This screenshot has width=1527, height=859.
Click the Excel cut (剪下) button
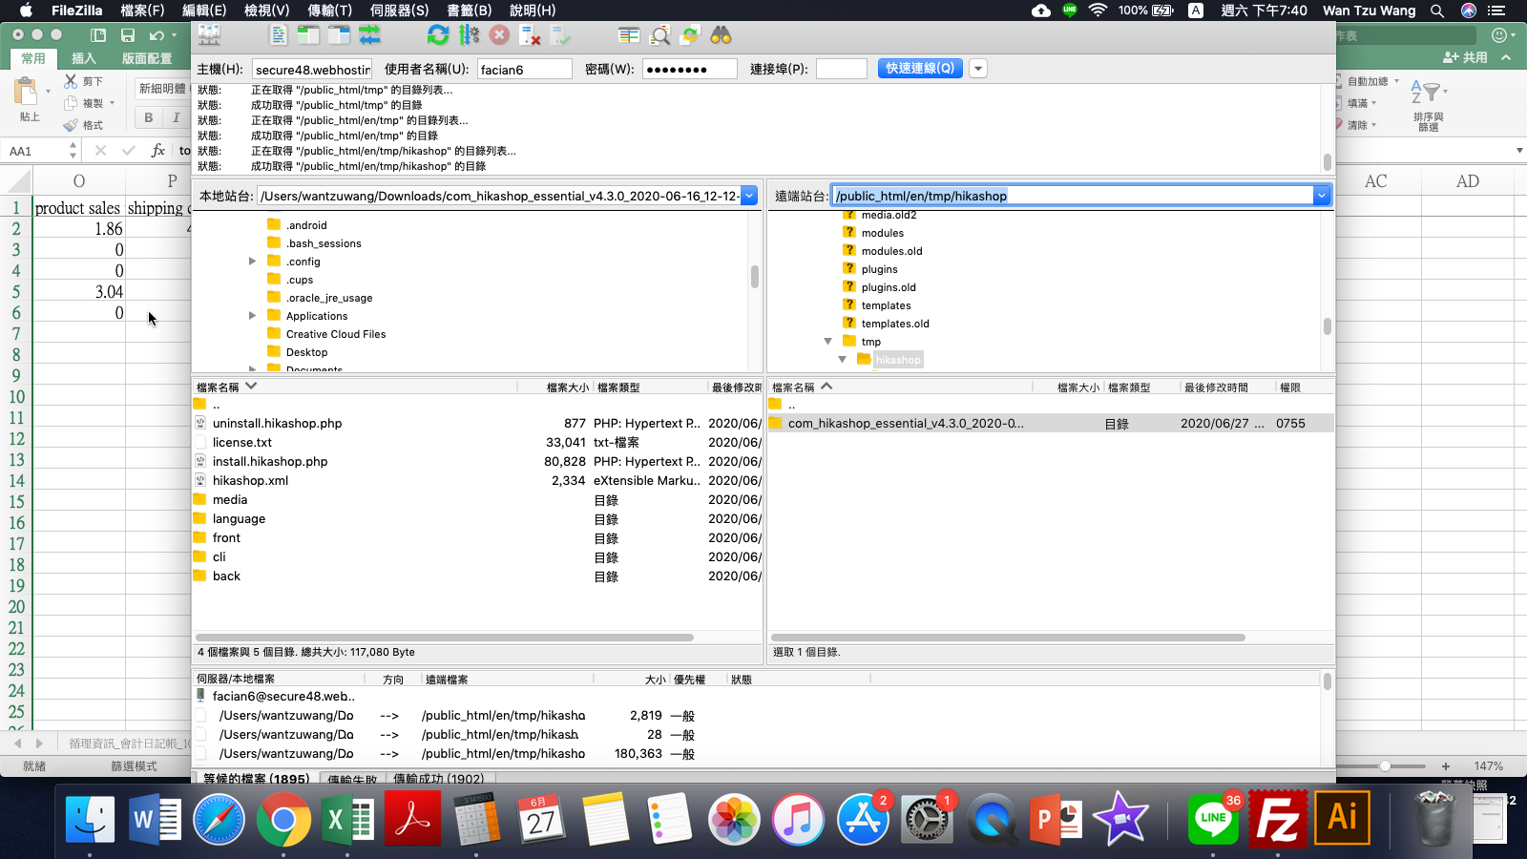click(84, 81)
